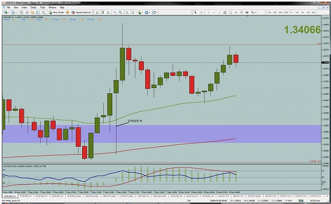Viewport: 331px width, 204px height.
Task: Select the Text Label tool
Action: coord(241,13)
